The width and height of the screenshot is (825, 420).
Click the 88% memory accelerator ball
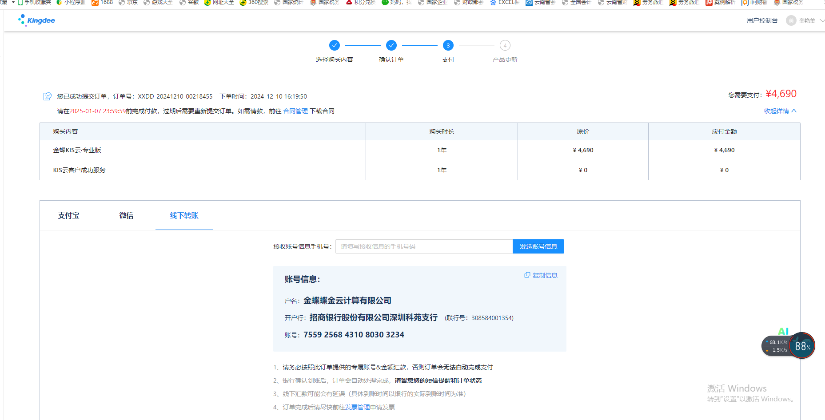802,346
